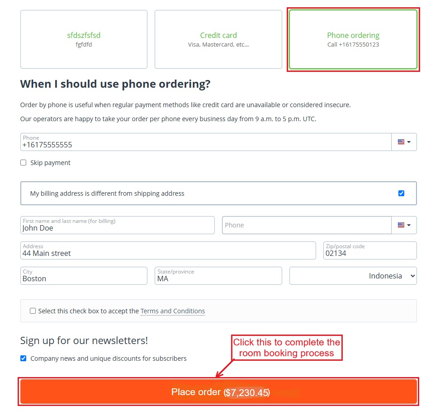Select the US flag next to top Phone field

[401, 142]
